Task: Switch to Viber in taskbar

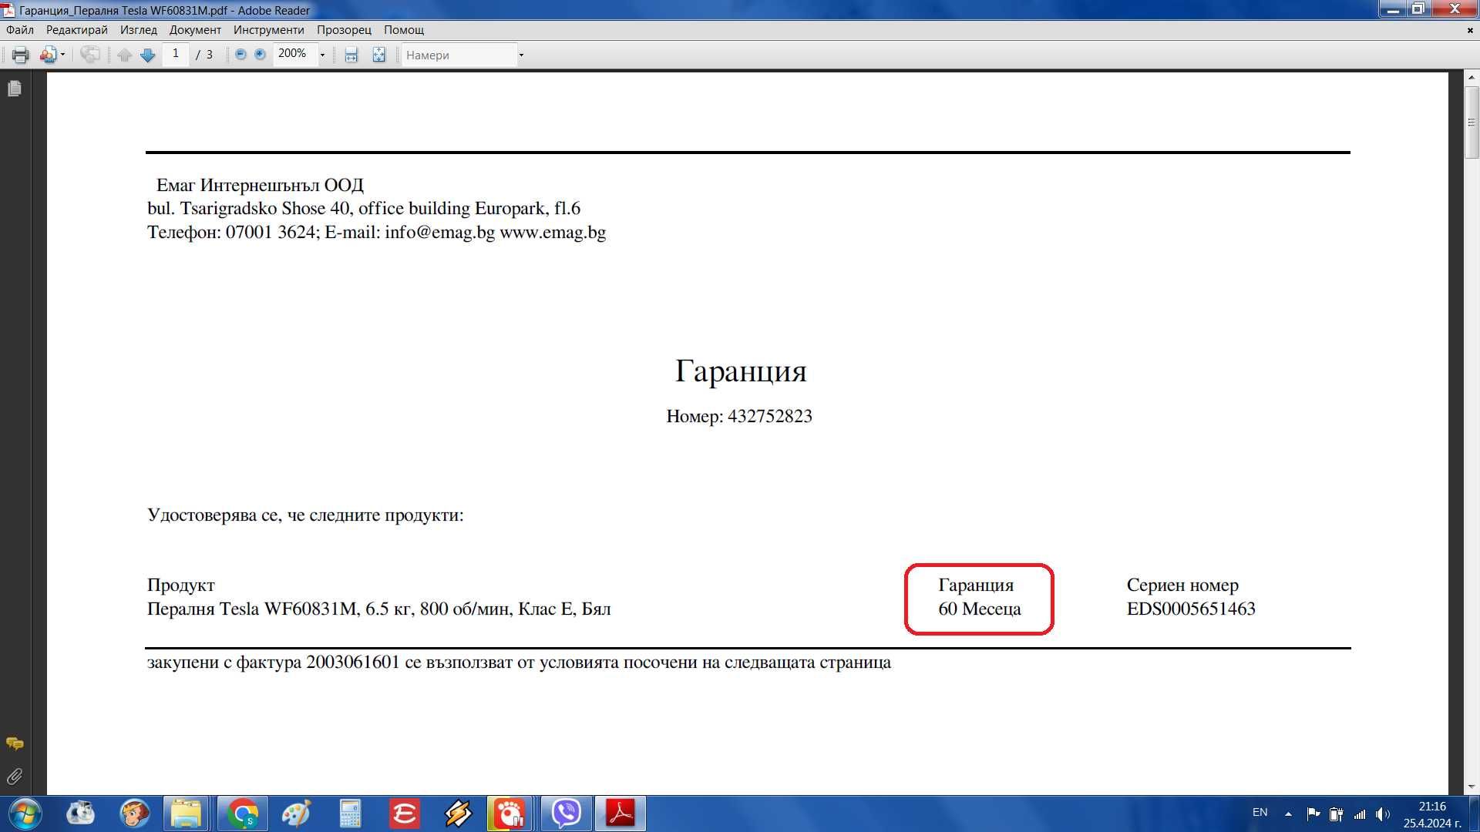Action: click(567, 814)
